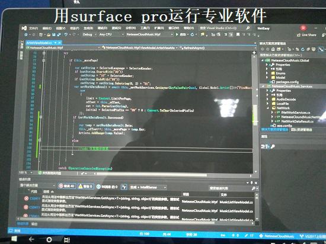Open the Debug configuration dropdown

pos(89,34)
